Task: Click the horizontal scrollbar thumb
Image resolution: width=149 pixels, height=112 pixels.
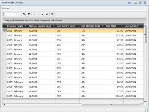Action: (x=111, y=104)
